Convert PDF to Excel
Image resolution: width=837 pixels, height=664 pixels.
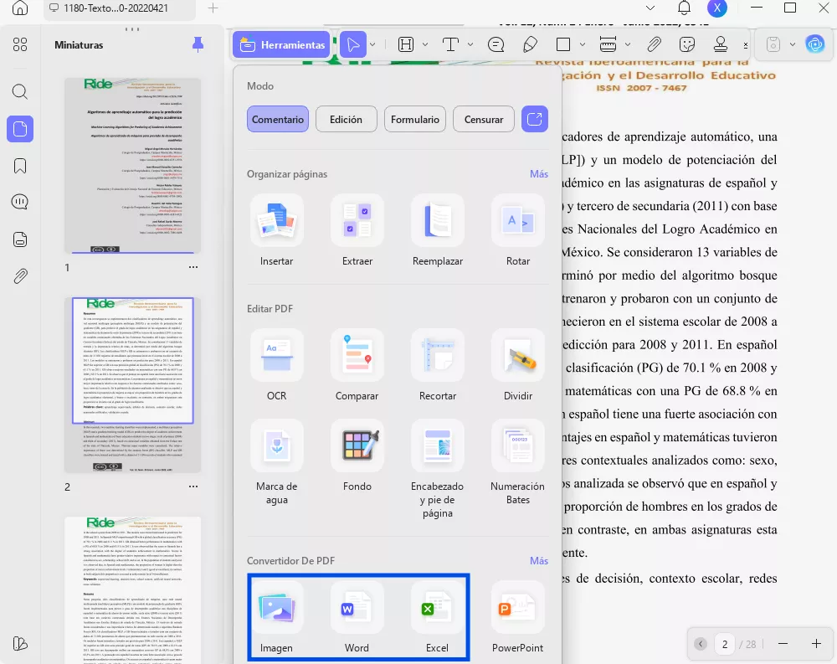[x=438, y=617]
